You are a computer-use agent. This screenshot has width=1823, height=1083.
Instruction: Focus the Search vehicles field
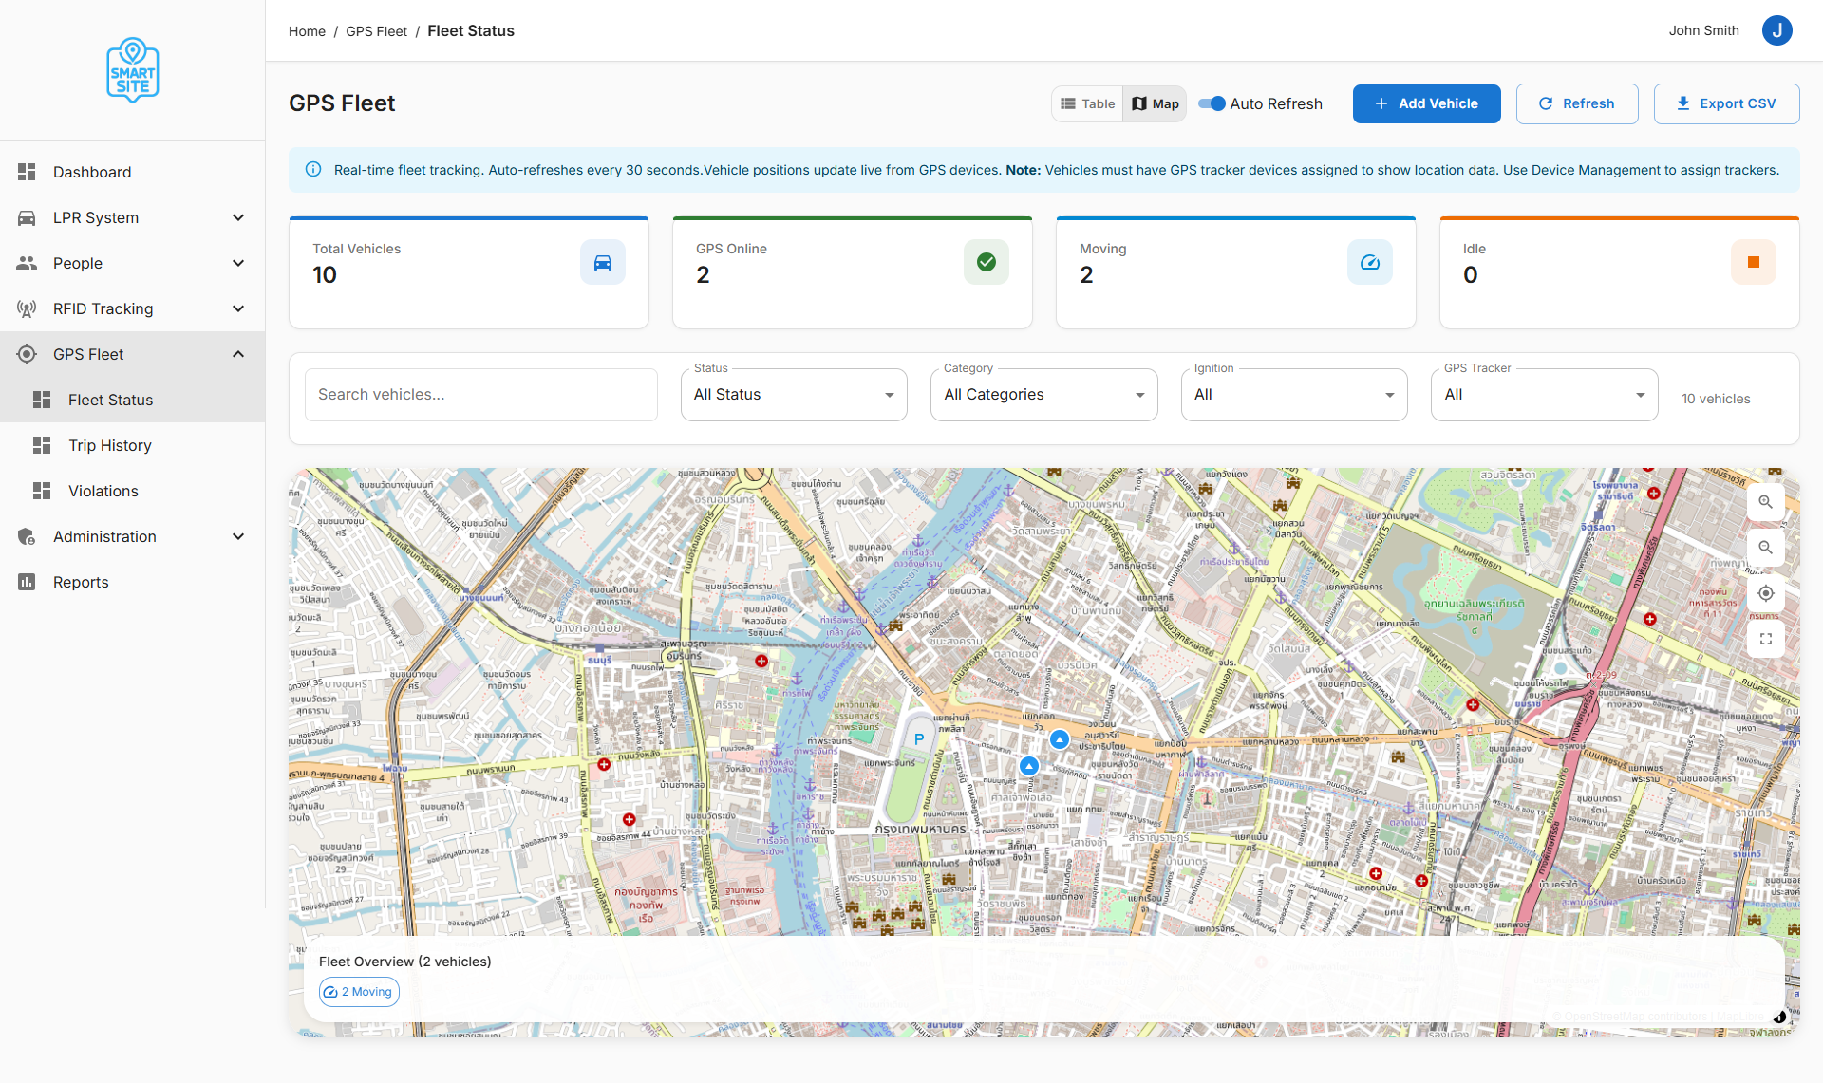(x=480, y=395)
